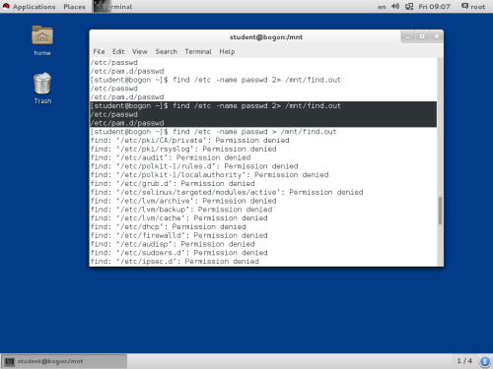Open the network connection icon
Screen dimensions: 493x369
point(409,6)
